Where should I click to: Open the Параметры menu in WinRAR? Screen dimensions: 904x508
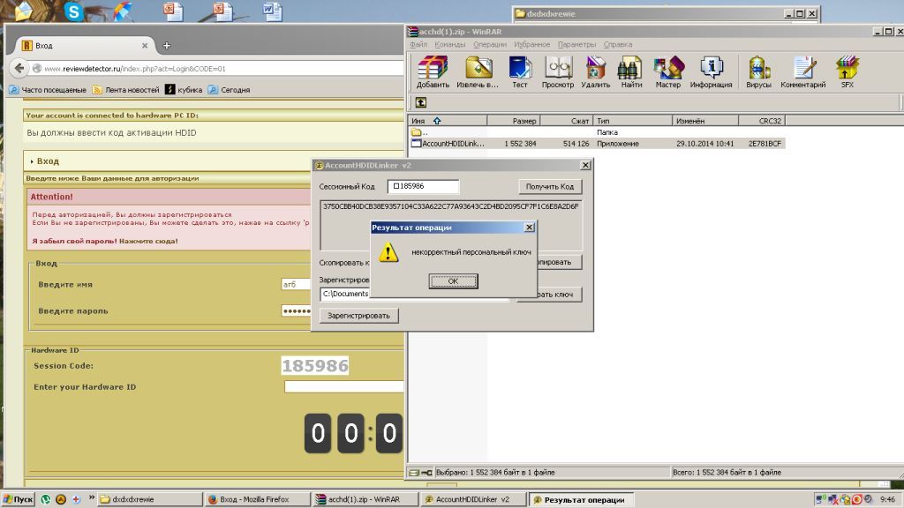point(576,44)
